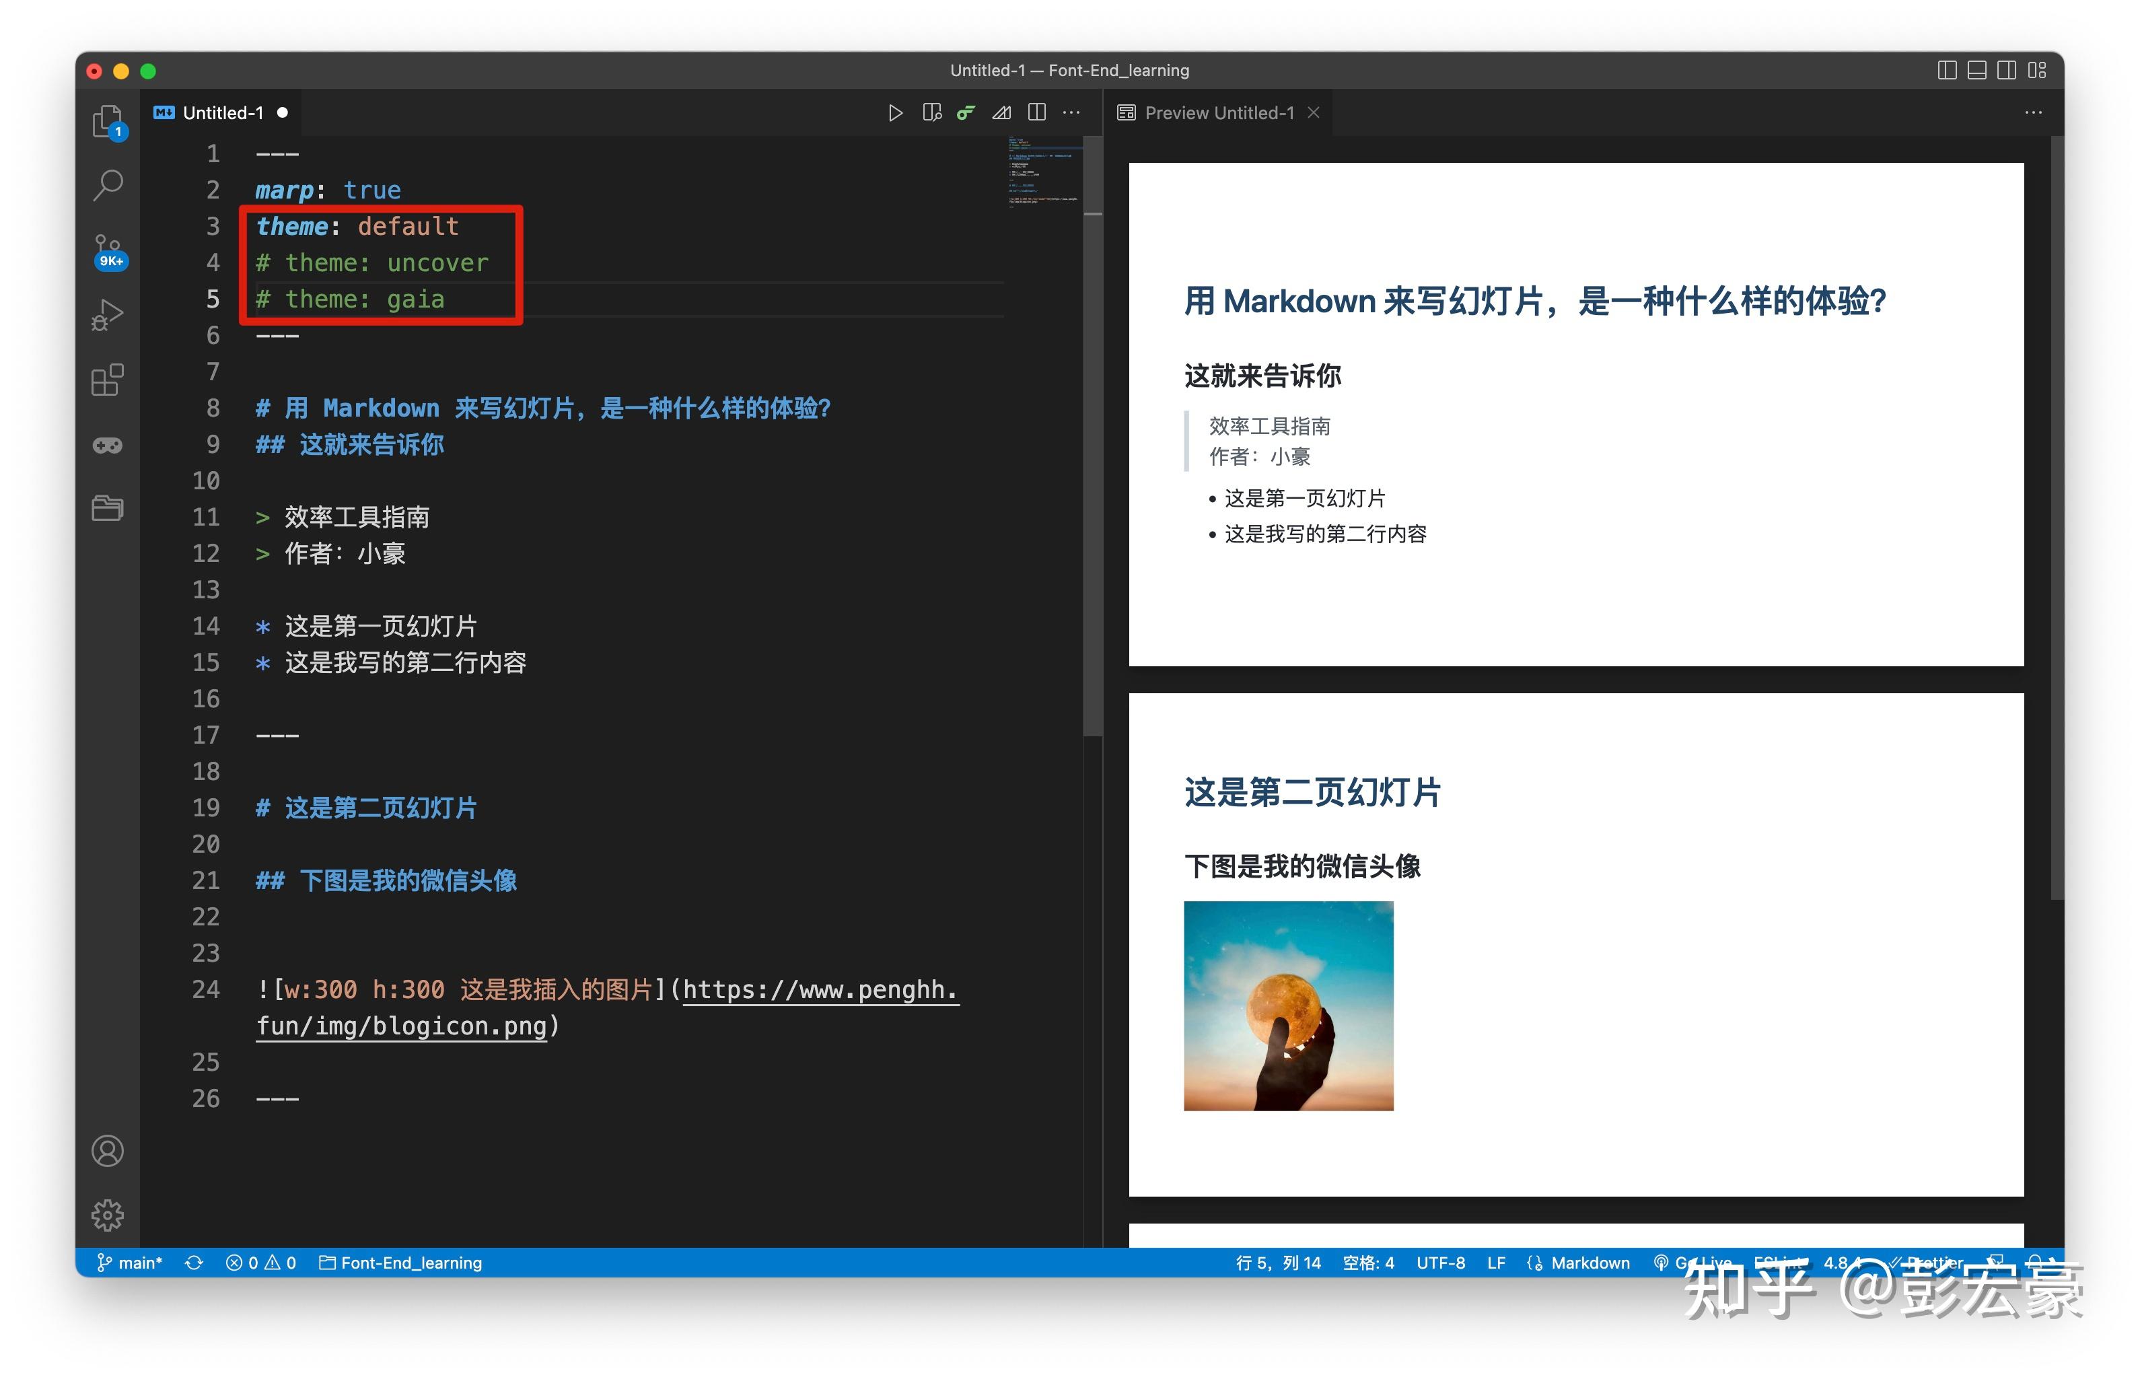Change the UTF-8 encoding selector
Image resolution: width=2140 pixels, height=1377 pixels.
coord(1442,1263)
